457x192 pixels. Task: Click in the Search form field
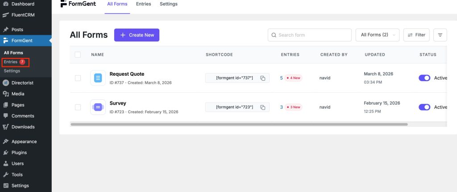coord(310,35)
